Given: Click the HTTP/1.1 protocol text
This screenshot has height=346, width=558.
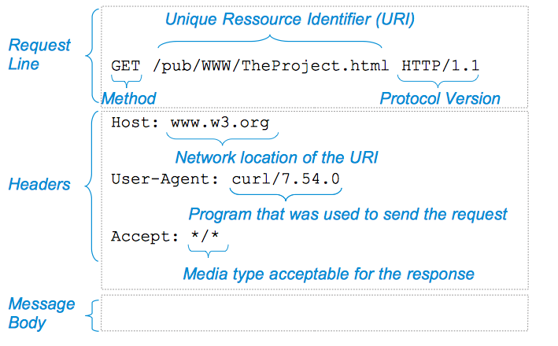Looking at the screenshot, I should click(x=440, y=66).
